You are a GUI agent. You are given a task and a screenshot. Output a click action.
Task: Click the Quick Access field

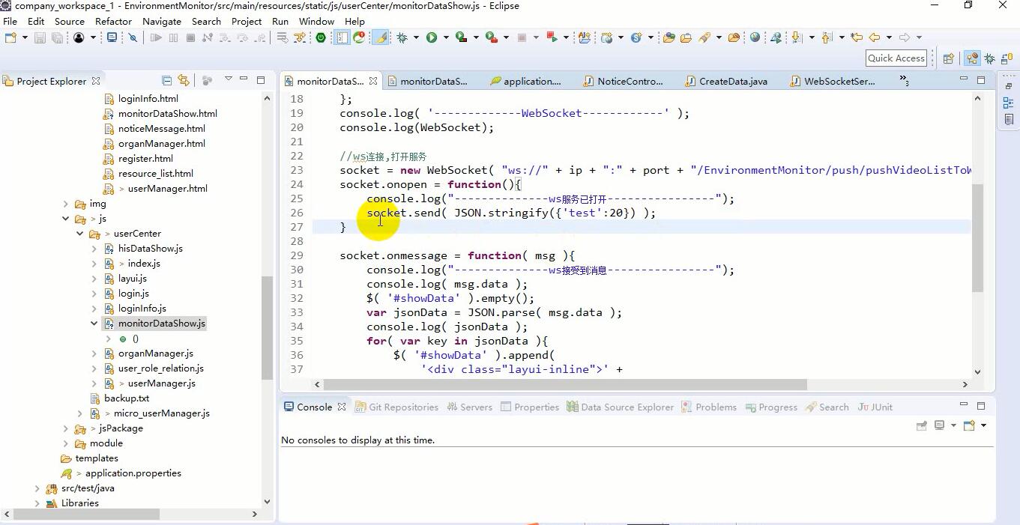coord(896,58)
